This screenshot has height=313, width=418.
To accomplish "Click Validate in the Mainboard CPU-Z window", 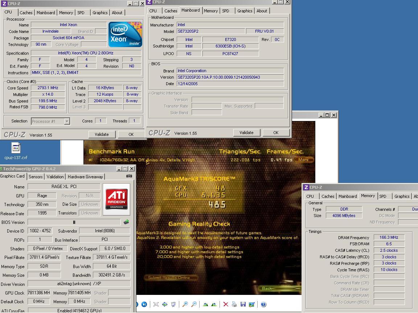I will (247, 133).
